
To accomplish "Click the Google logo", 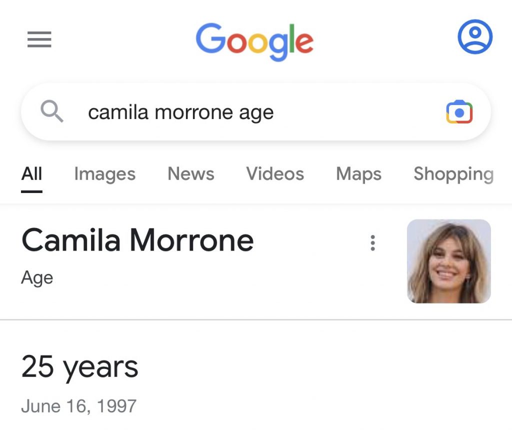I will (254, 41).
